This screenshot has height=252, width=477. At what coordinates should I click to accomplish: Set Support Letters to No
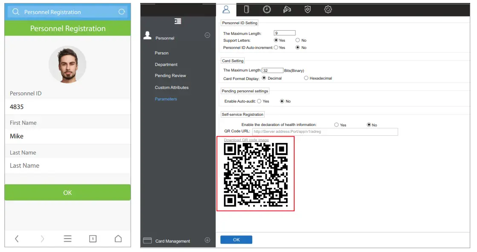298,40
